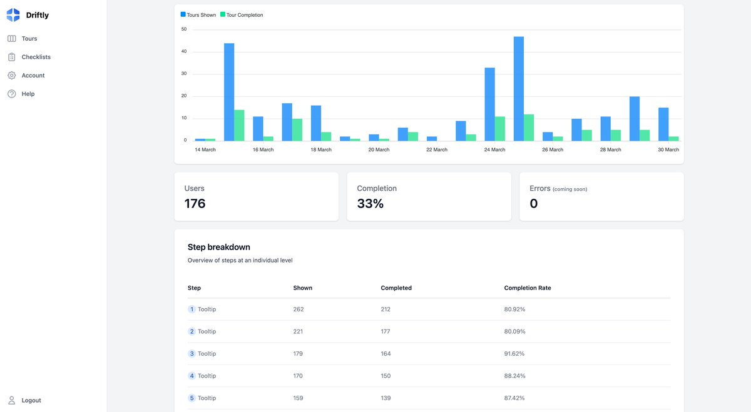The width and height of the screenshot is (751, 412).
Task: Click the green bar for 24 March
Action: [500, 128]
